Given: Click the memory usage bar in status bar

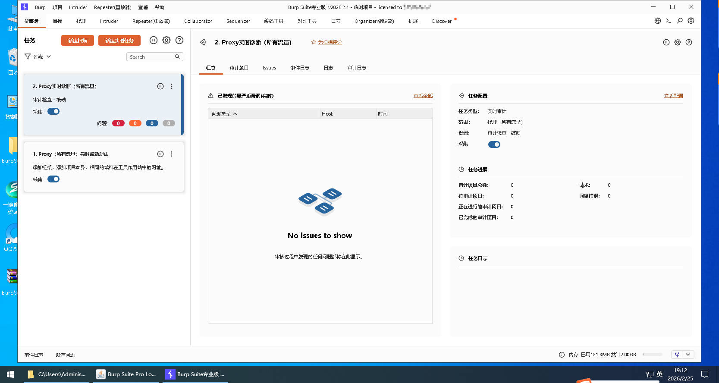Looking at the screenshot, I should tap(652, 355).
